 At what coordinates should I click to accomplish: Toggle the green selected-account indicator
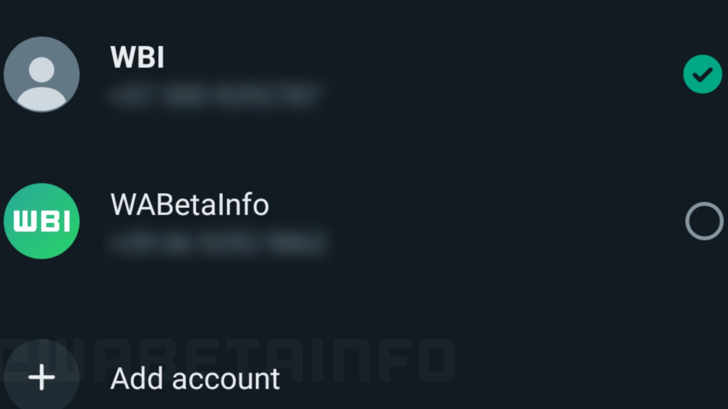(x=702, y=74)
